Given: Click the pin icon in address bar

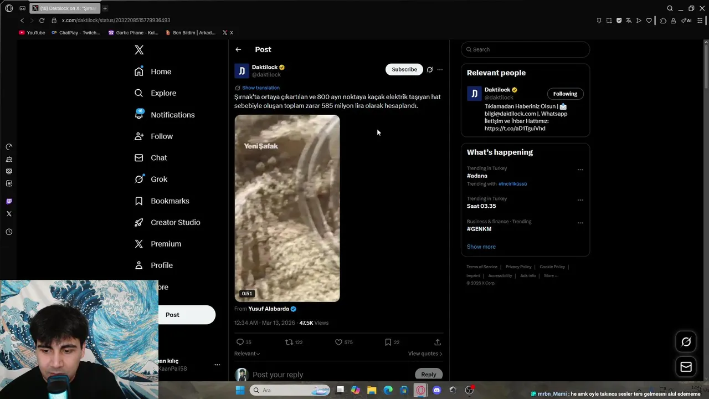Looking at the screenshot, I should 599,21.
